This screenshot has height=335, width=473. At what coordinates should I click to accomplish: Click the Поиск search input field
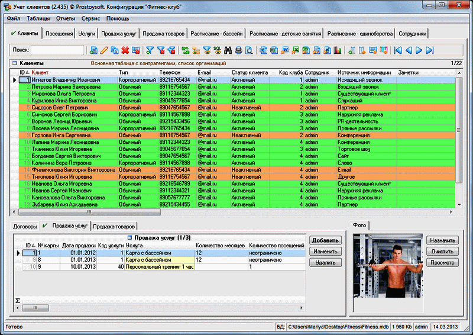point(57,51)
